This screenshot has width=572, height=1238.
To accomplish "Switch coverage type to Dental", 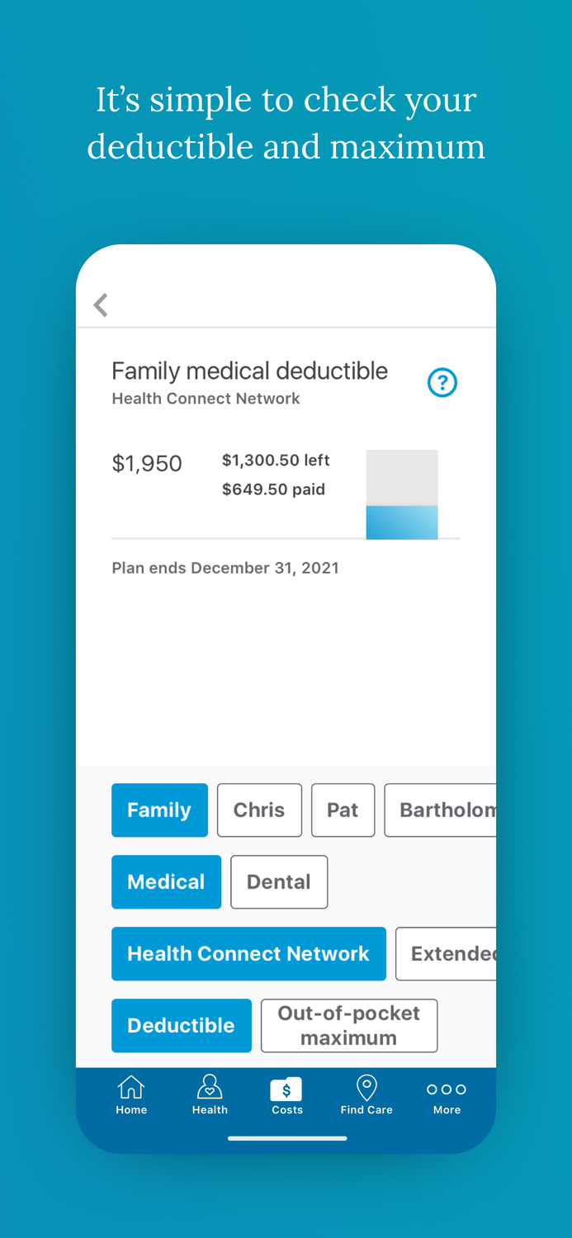I will [x=279, y=881].
